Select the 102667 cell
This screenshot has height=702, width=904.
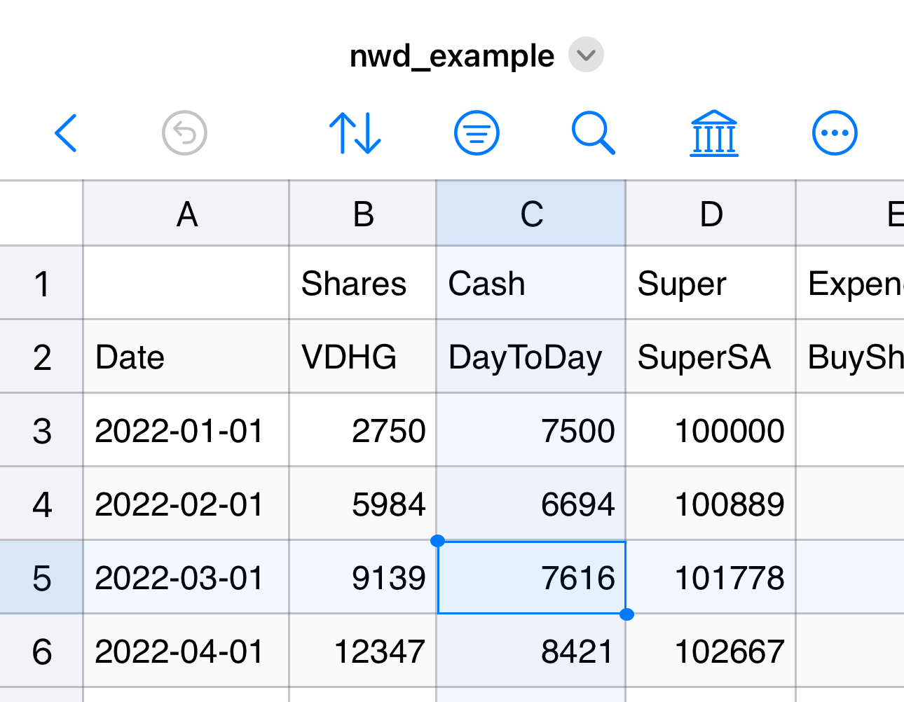point(711,651)
